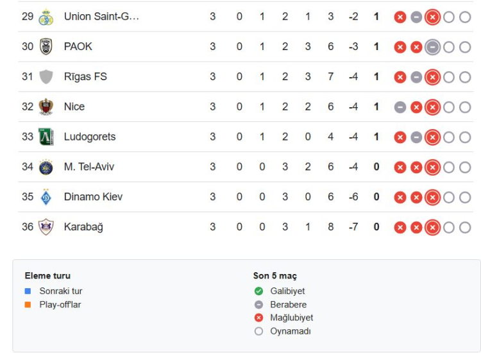
Task: Select the Rīgas FS table row name
Action: pyautogui.click(x=85, y=77)
